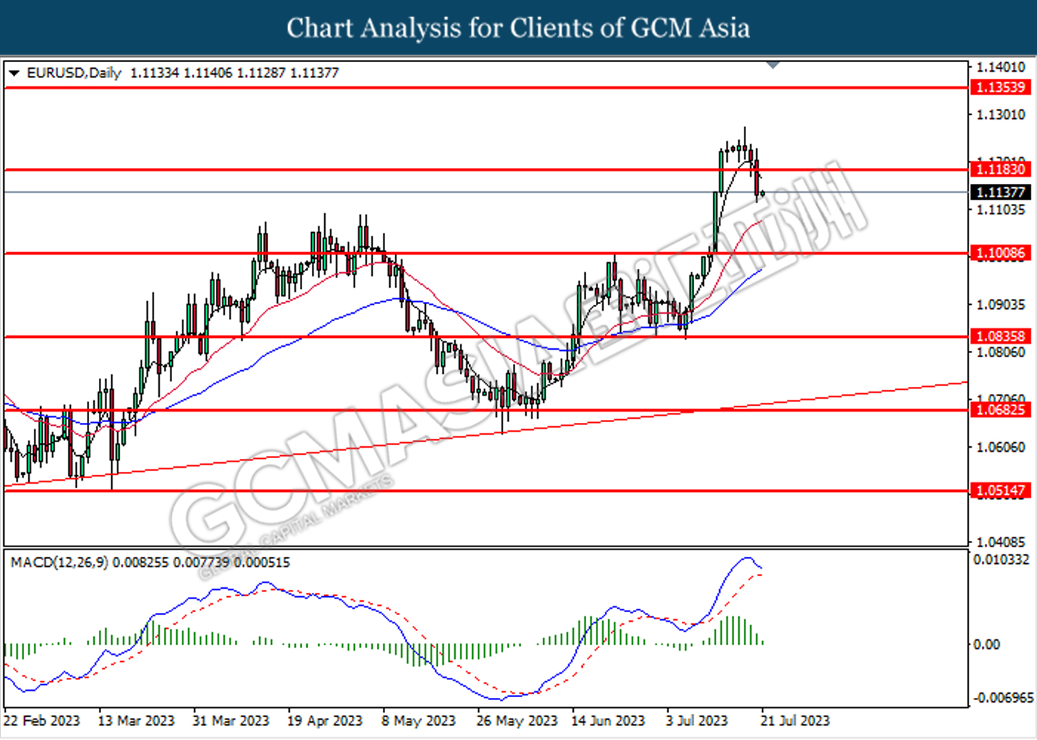The image size is (1037, 740).
Task: Click the MACD(12,26,9) indicator label
Action: [x=59, y=562]
